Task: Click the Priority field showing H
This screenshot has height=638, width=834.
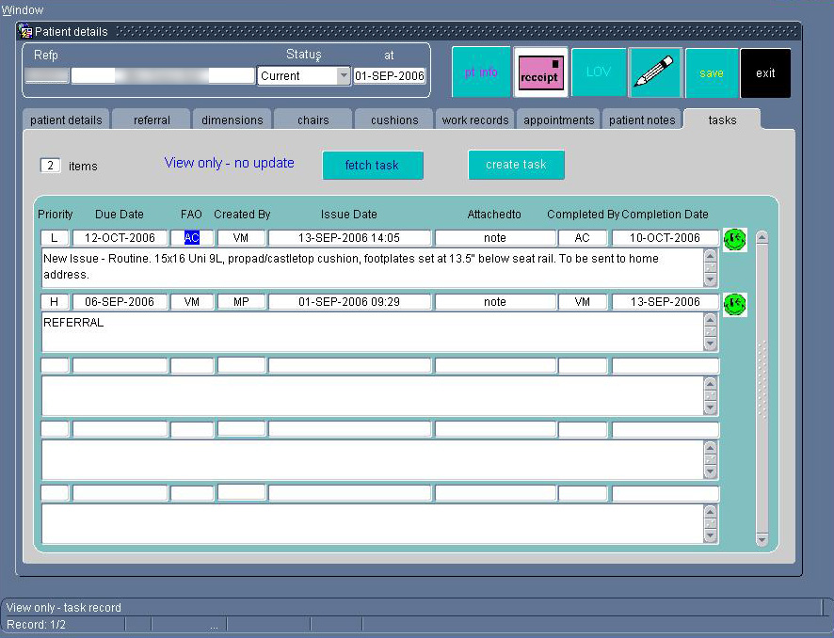Action: tap(55, 302)
